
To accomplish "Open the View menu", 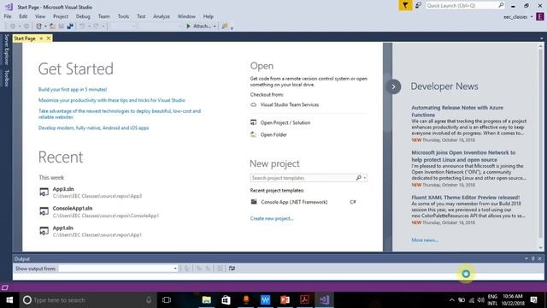I will (x=40, y=16).
